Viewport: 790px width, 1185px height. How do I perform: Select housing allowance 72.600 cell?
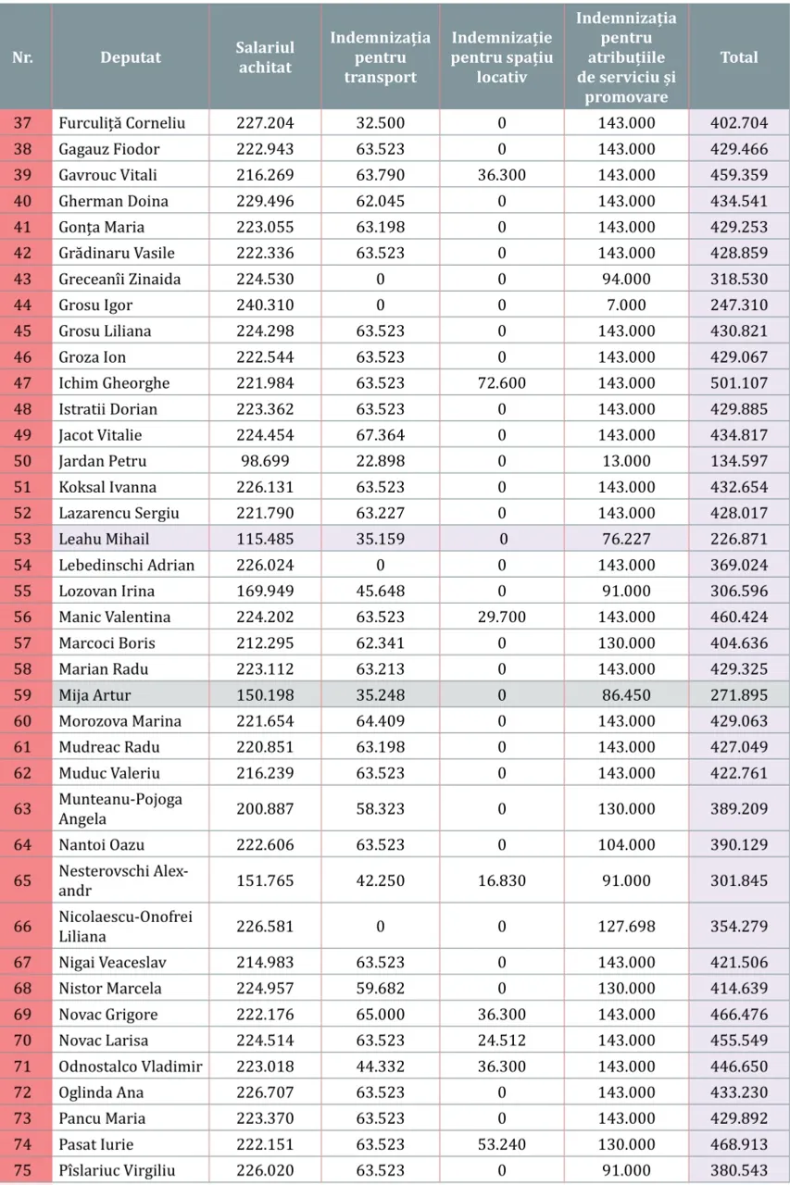501,383
